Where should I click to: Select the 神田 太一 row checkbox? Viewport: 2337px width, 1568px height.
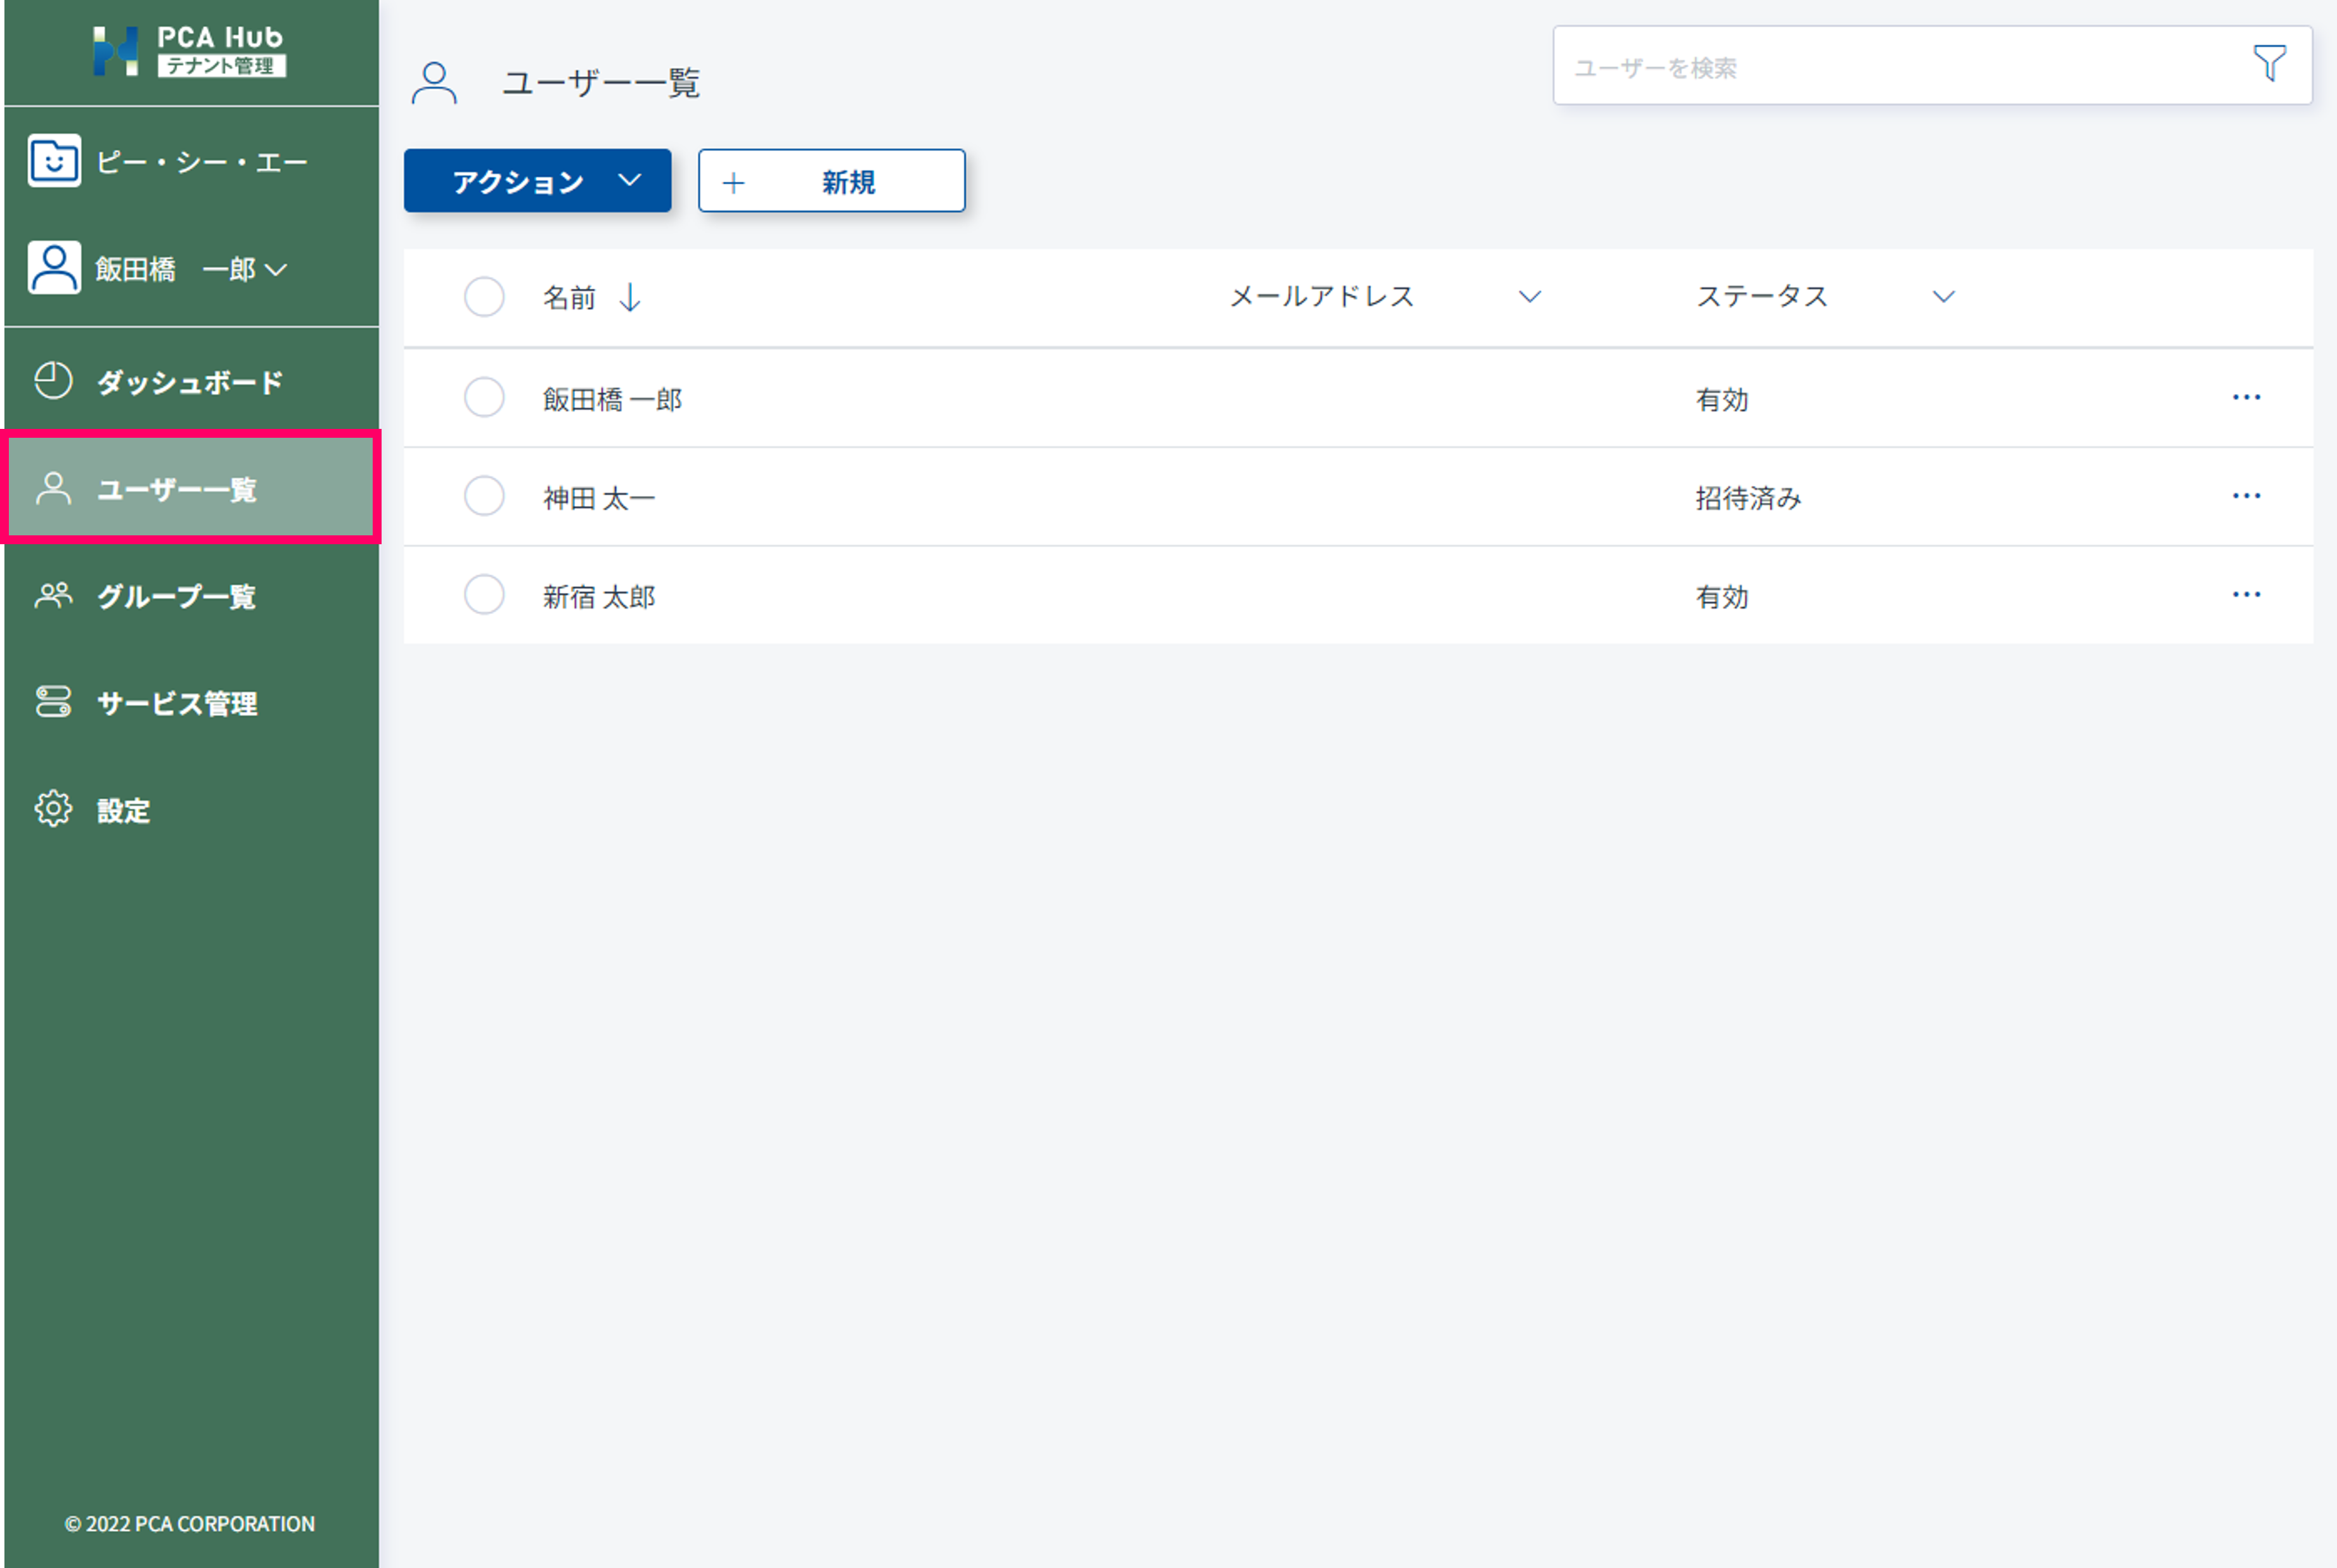point(484,496)
